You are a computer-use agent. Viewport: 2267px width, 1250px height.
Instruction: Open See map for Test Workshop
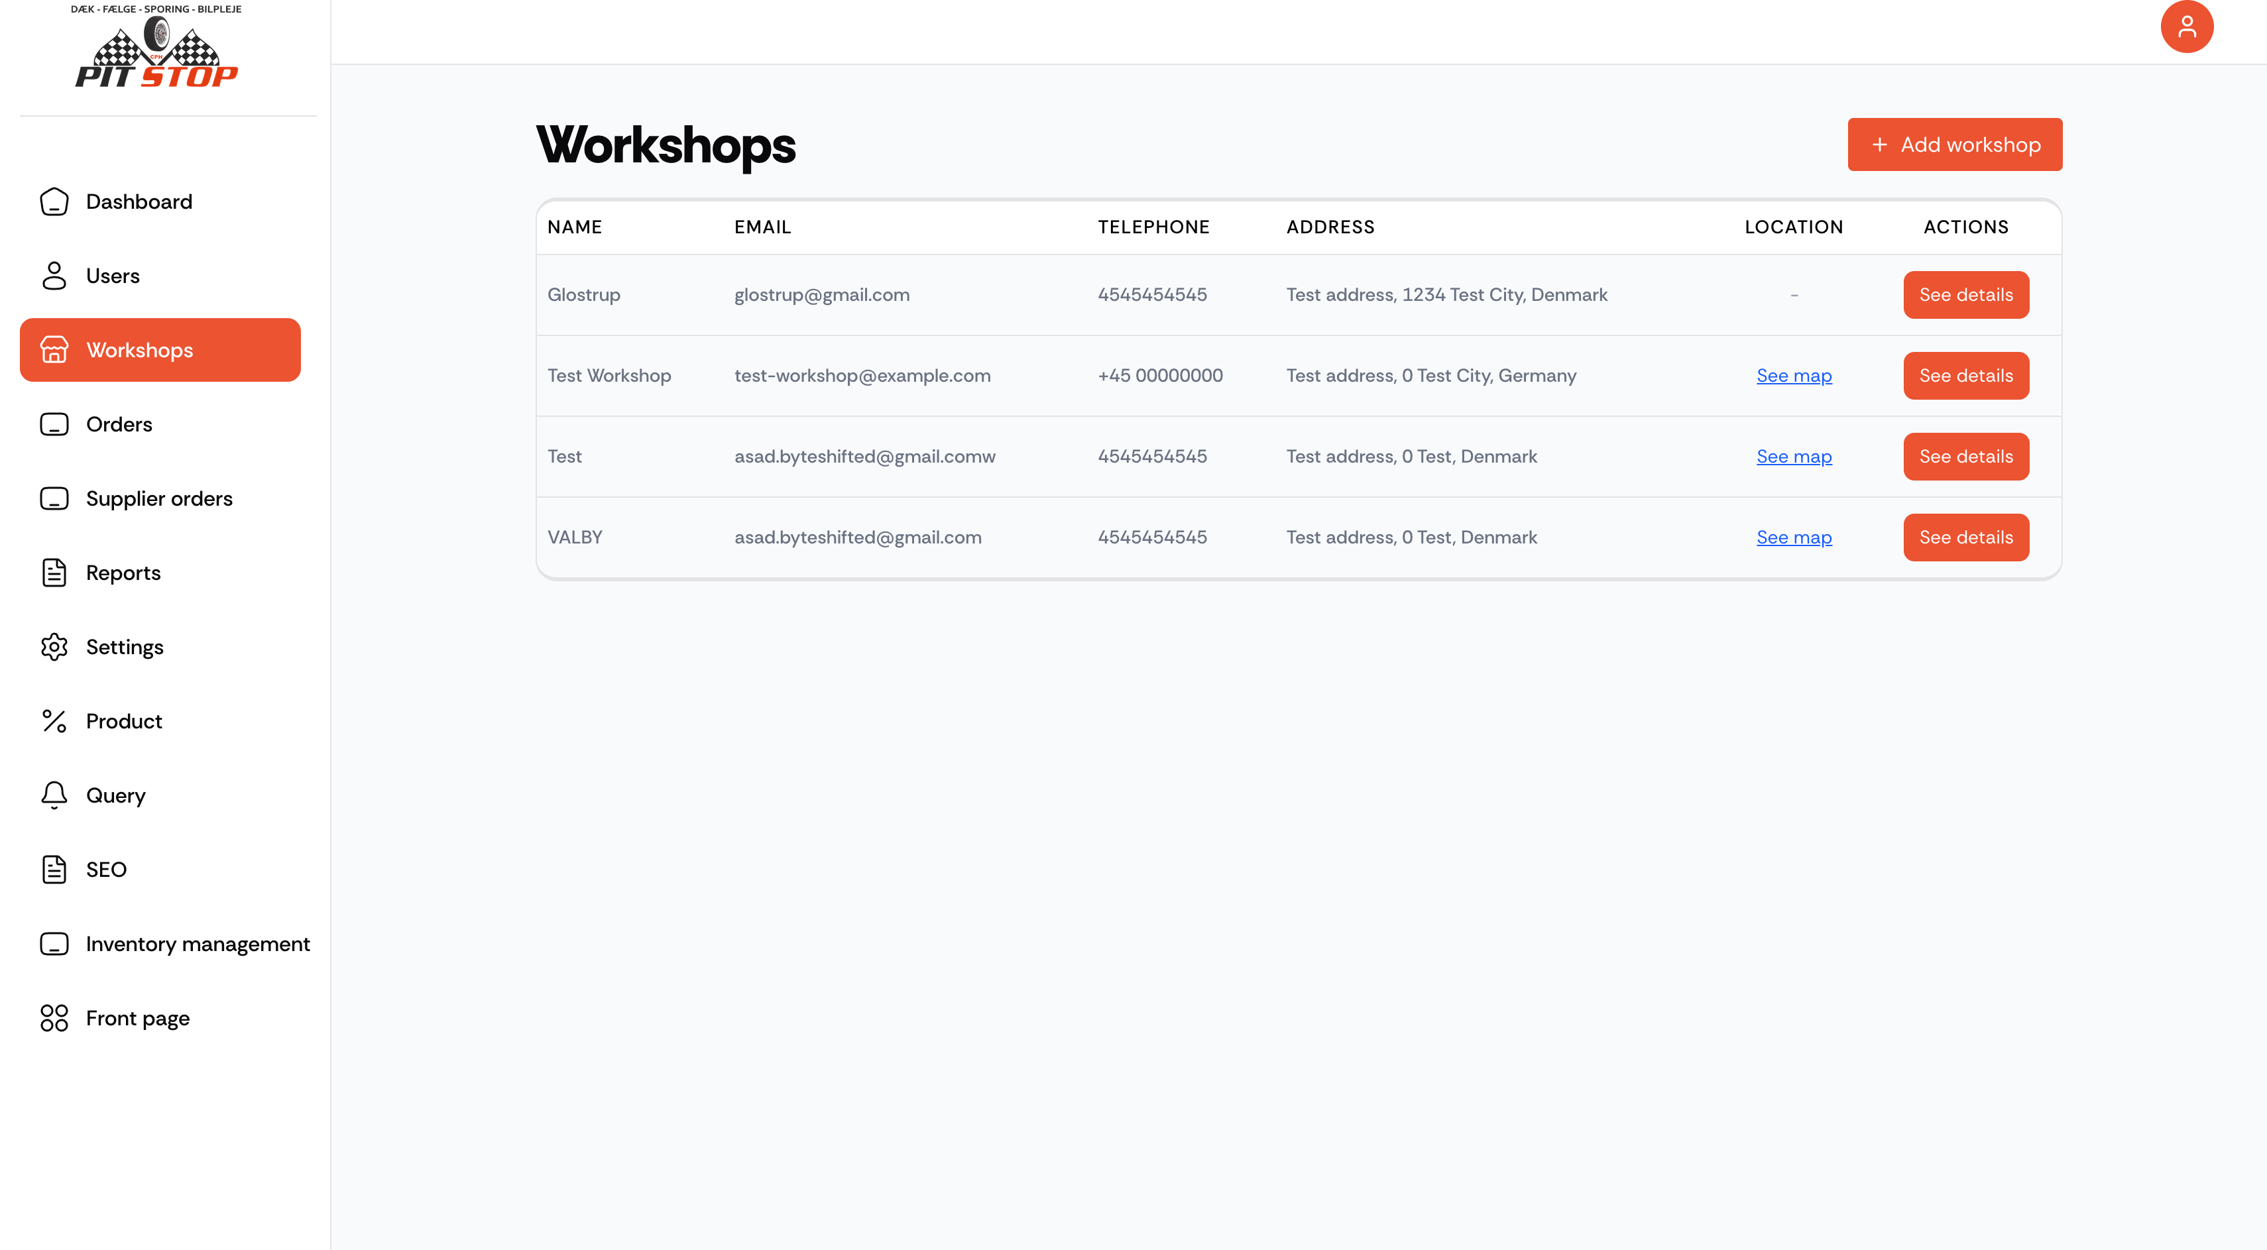pos(1794,376)
